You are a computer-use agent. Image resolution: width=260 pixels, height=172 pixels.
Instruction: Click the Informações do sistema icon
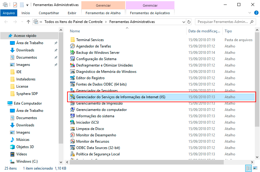tap(73, 116)
